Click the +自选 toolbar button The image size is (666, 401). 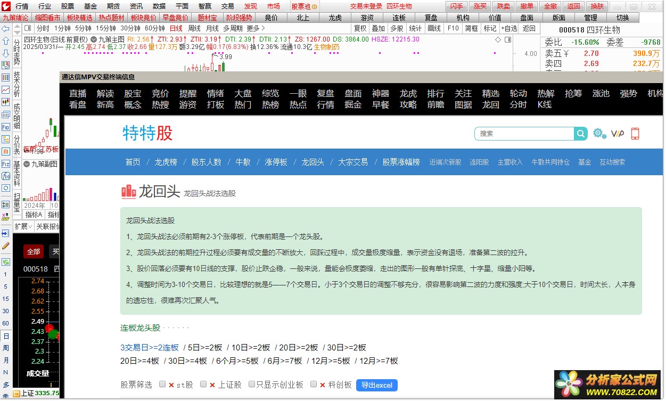[509, 28]
